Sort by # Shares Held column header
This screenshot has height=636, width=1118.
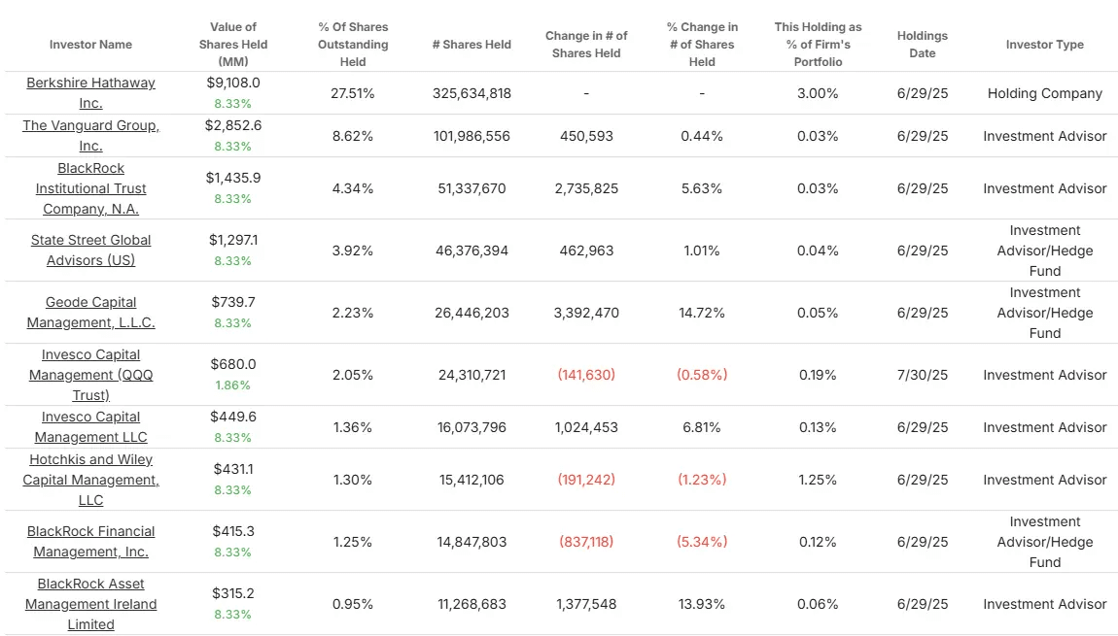(x=472, y=44)
